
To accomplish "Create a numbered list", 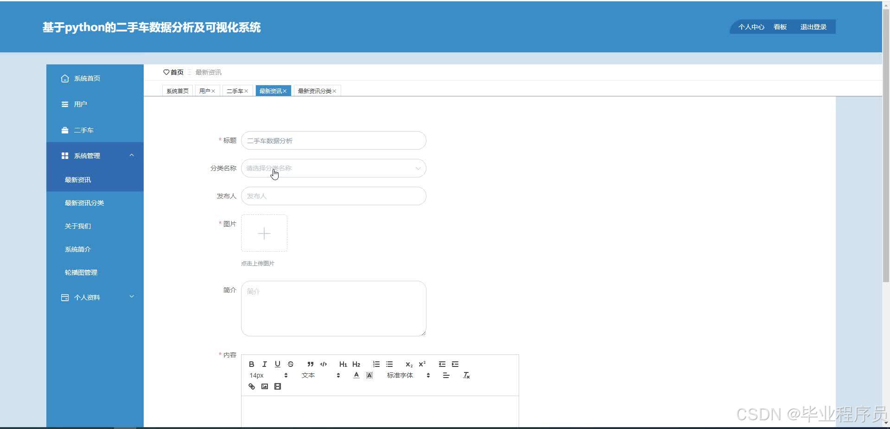I will (376, 364).
